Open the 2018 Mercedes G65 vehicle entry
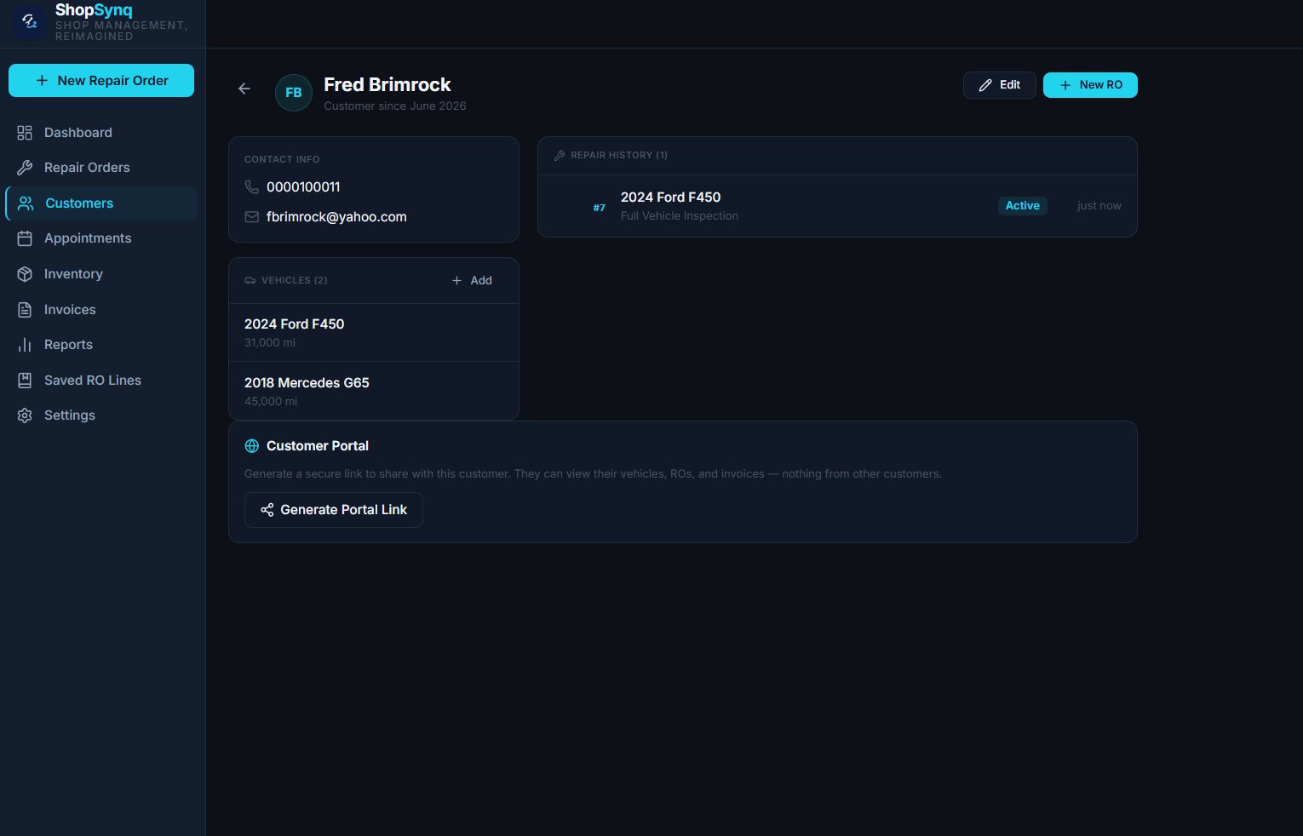 click(374, 392)
